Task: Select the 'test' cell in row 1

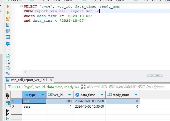Action: 34,101
